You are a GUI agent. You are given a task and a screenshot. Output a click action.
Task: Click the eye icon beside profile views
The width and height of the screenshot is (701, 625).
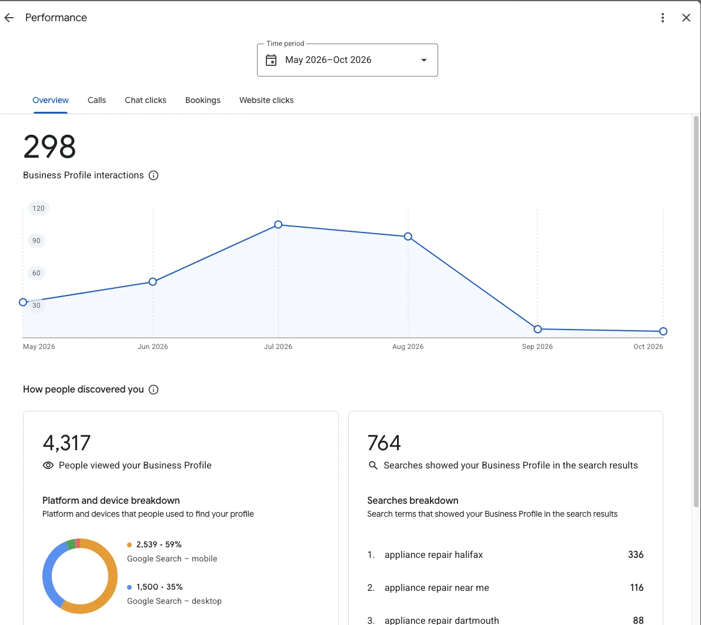[48, 466]
